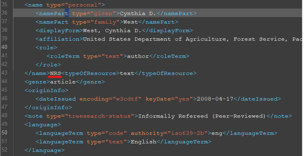Select line number 40 in the gutter

pyautogui.click(x=4, y=47)
